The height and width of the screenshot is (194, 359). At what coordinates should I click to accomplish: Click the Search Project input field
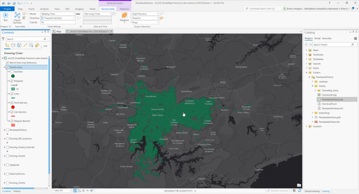[332, 45]
